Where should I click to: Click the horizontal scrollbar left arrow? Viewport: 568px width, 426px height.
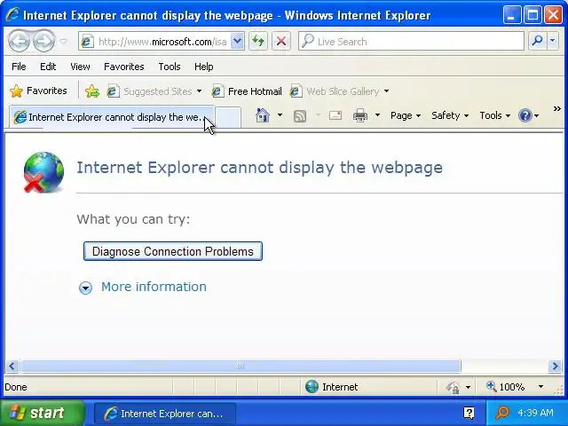[x=12, y=367]
